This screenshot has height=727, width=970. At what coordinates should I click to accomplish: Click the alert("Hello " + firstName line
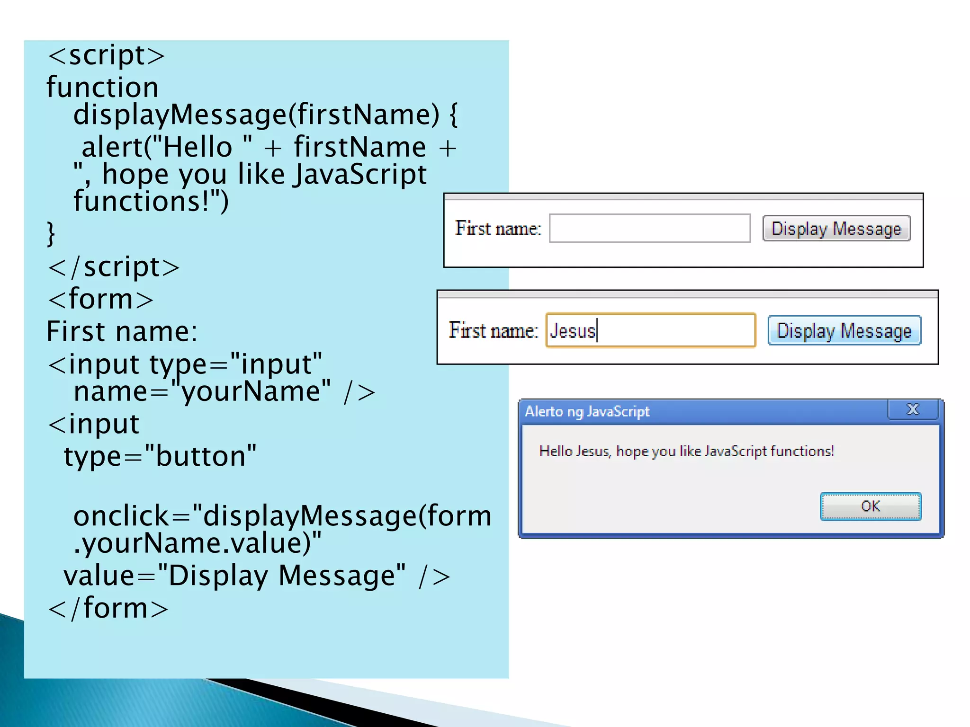point(269,147)
